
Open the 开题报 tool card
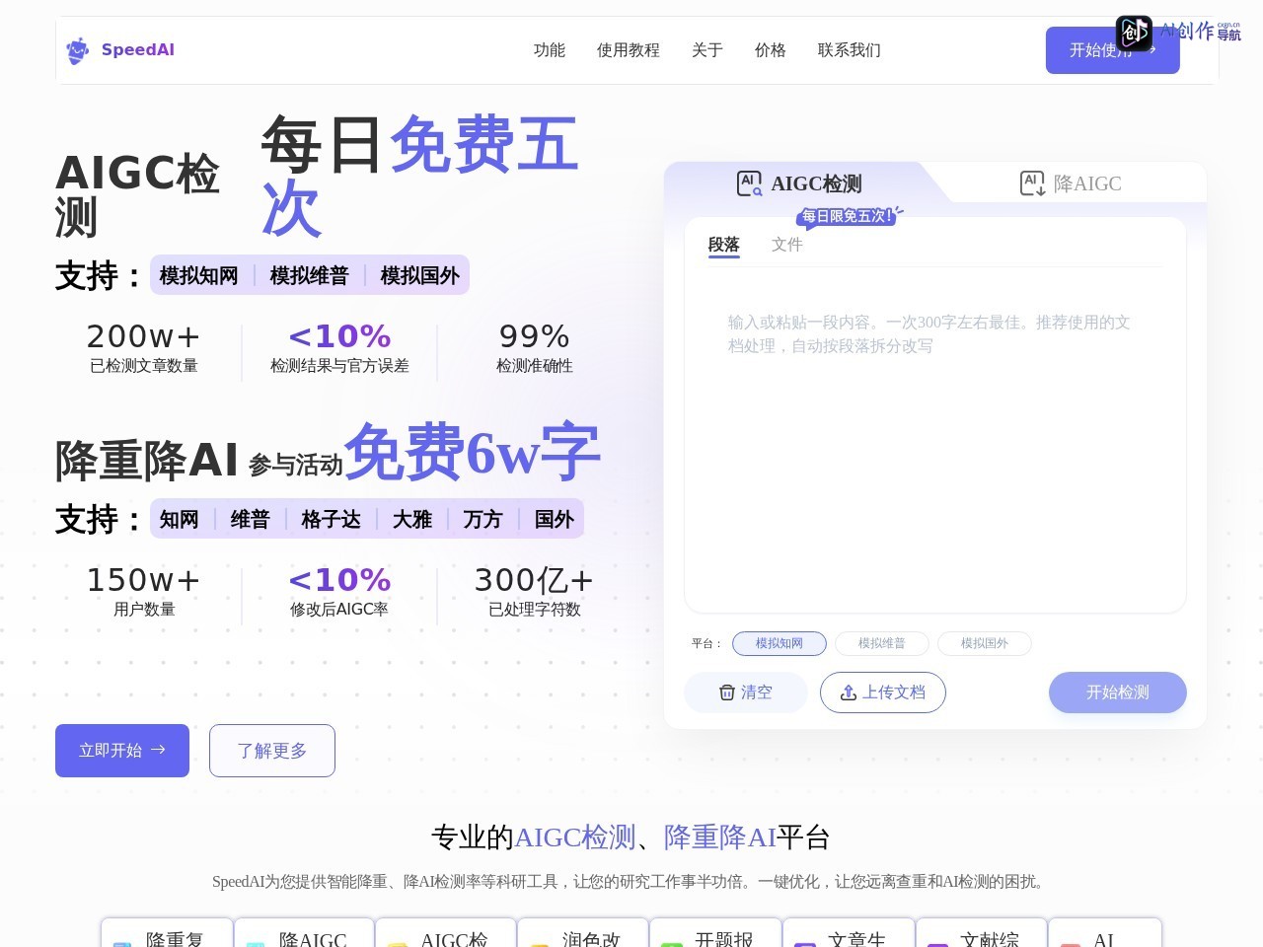715,933
